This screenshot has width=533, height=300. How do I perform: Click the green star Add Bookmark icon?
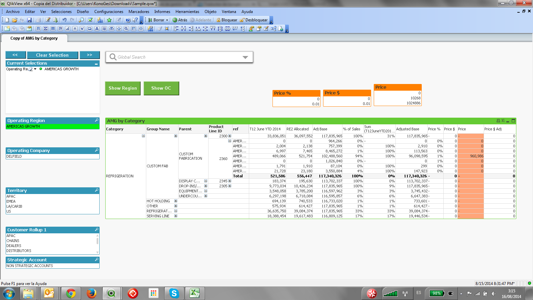coord(109,20)
